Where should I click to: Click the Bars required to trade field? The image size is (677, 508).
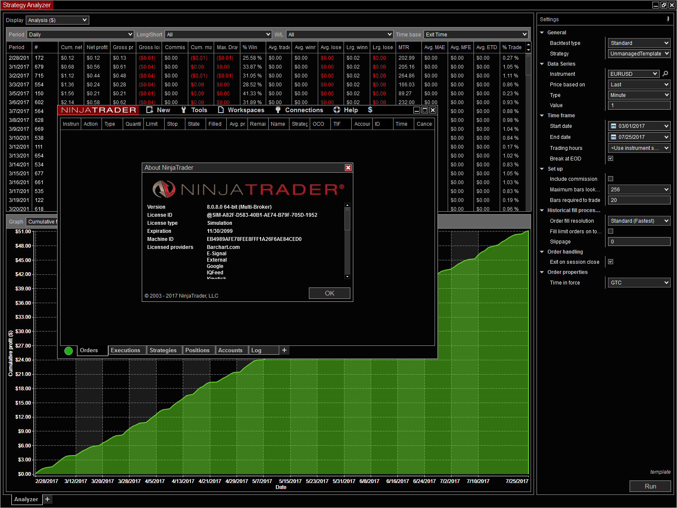tap(639, 200)
